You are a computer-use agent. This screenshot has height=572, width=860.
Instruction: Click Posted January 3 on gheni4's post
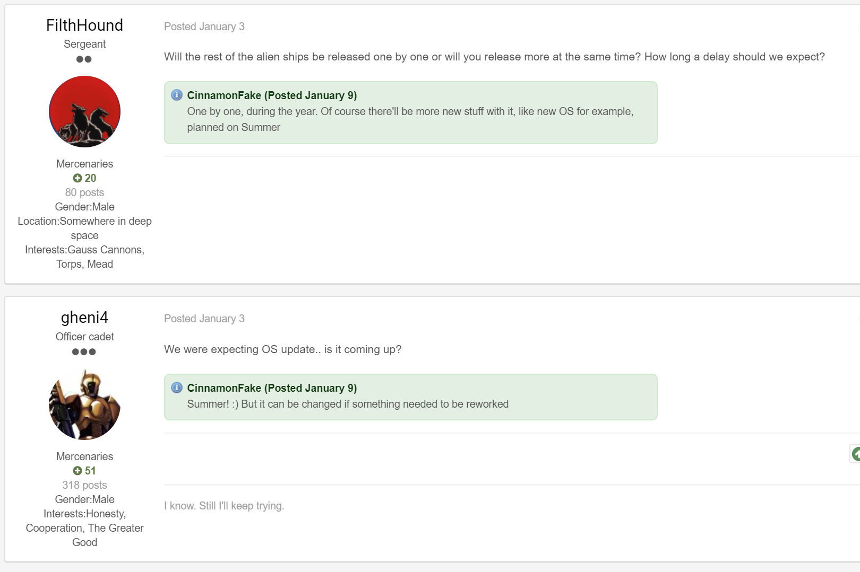pyautogui.click(x=204, y=319)
